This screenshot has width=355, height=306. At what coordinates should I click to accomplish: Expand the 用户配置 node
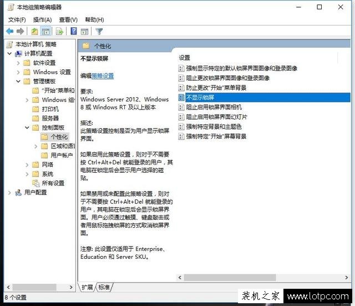click(9, 193)
